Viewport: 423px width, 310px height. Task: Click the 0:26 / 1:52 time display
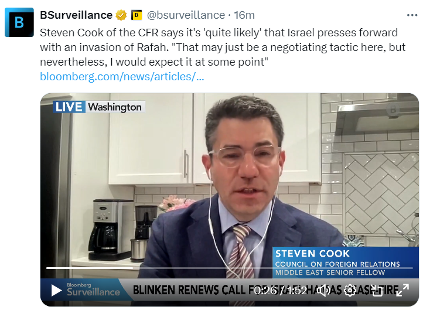[281, 291]
